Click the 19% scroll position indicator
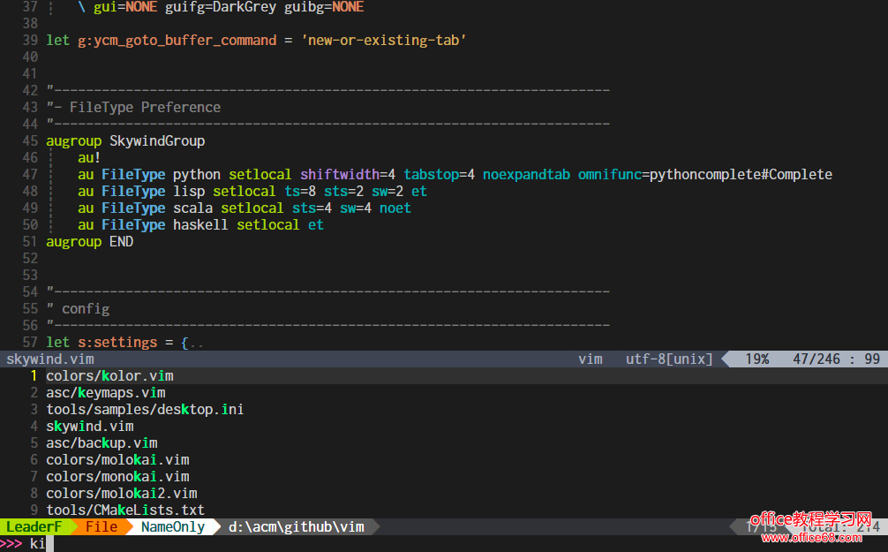 click(x=756, y=359)
